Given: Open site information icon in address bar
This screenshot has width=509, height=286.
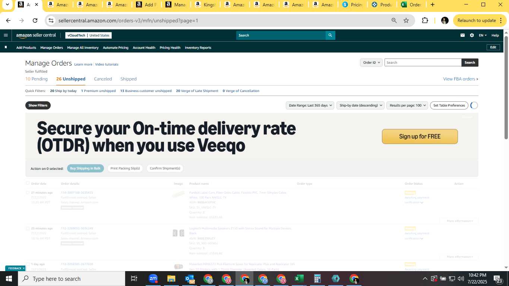Looking at the screenshot, I should (x=51, y=20).
